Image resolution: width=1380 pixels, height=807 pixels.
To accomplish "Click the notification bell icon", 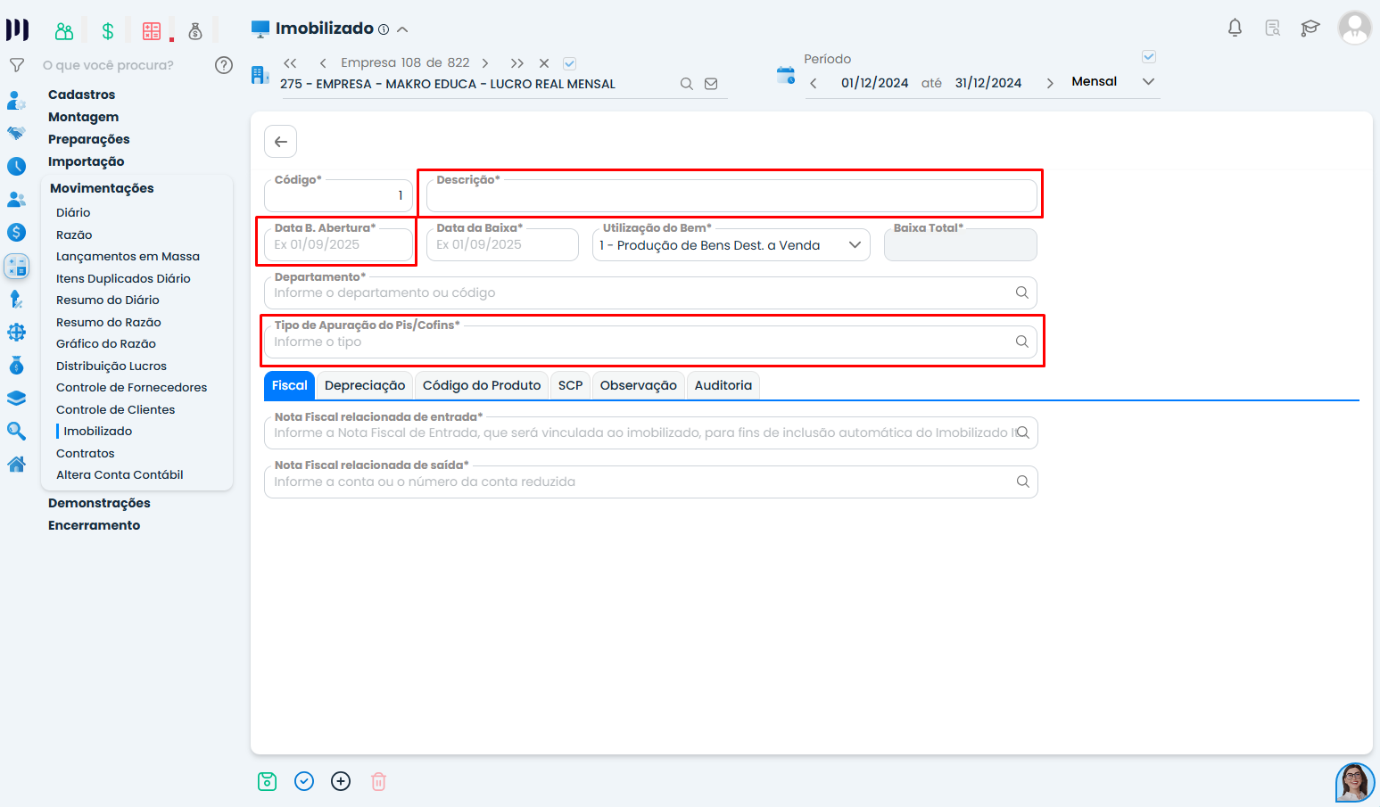I will point(1235,28).
